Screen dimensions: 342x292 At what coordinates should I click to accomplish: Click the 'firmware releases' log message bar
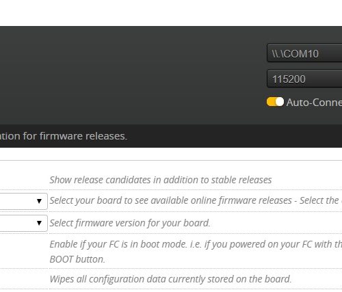coord(171,136)
